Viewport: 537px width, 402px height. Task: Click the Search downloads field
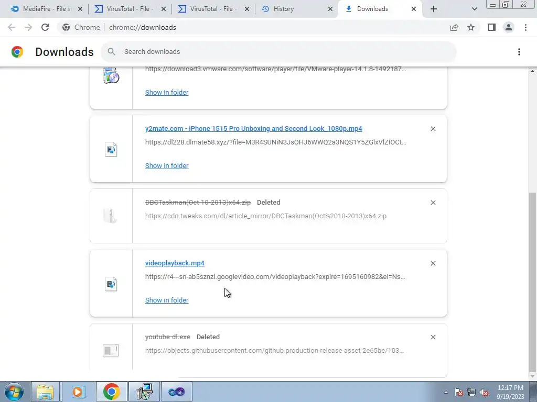pos(279,52)
